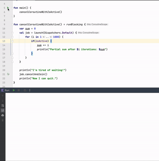Click the up arrow in console sidebar
Viewport: 159px width, 161px height.
pos(3,96)
